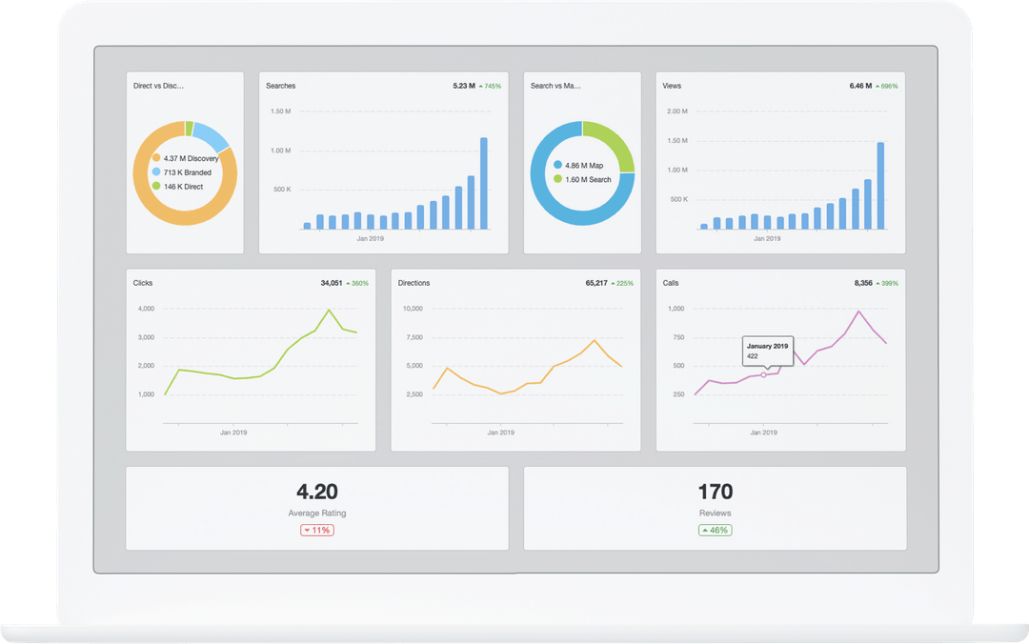The width and height of the screenshot is (1029, 644).
Task: Open the Directions widget title
Action: (x=414, y=283)
